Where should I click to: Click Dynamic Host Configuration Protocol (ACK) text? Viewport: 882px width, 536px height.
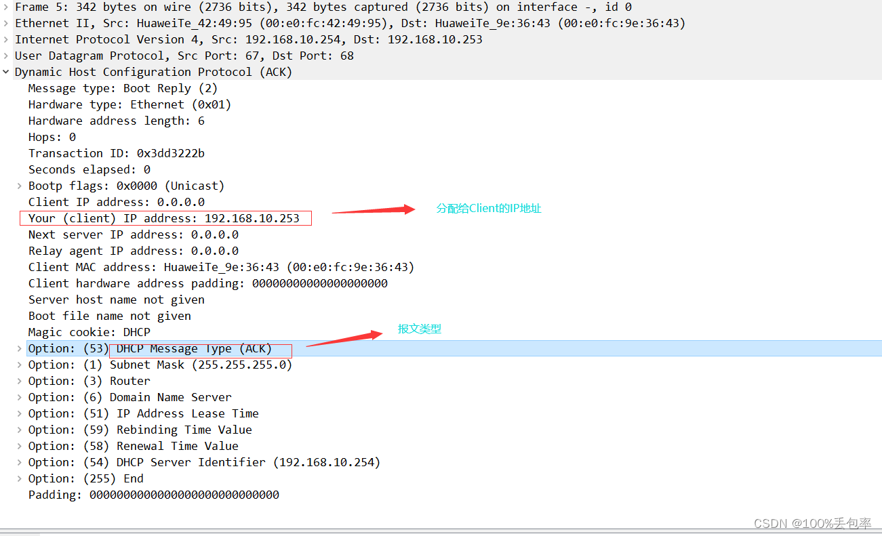tap(153, 73)
